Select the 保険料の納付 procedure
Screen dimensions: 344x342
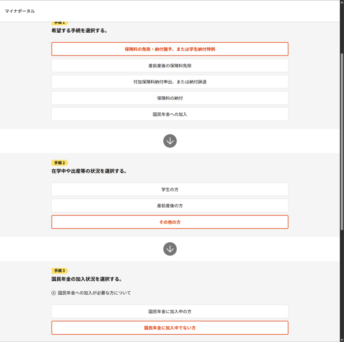(x=170, y=98)
